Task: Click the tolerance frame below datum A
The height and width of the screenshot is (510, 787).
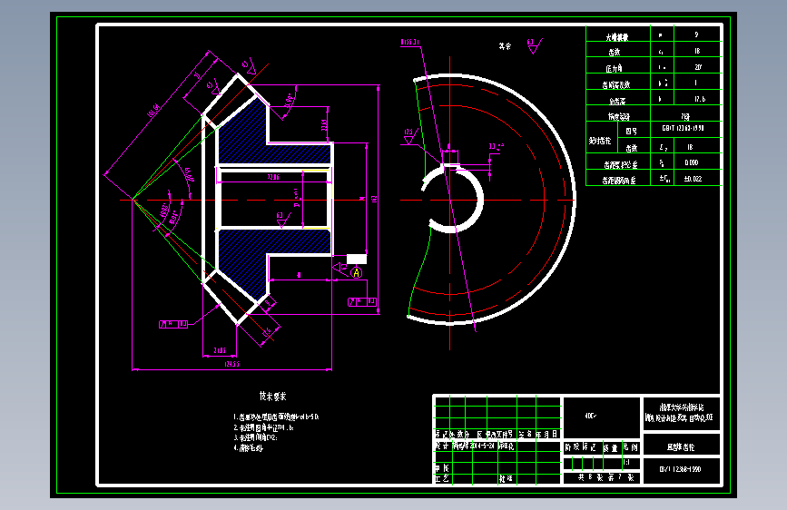Action: 362,301
